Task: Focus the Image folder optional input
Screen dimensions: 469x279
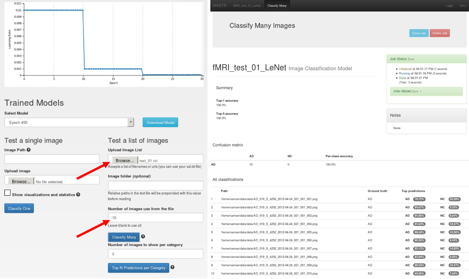Action: tap(156, 186)
